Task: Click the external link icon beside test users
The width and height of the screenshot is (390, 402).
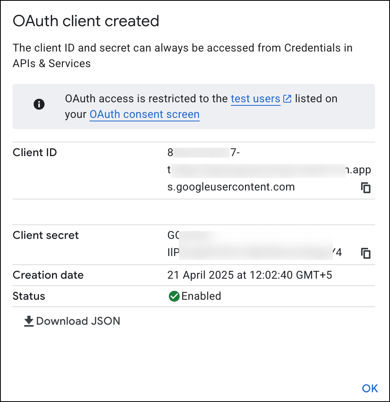Action: click(287, 99)
